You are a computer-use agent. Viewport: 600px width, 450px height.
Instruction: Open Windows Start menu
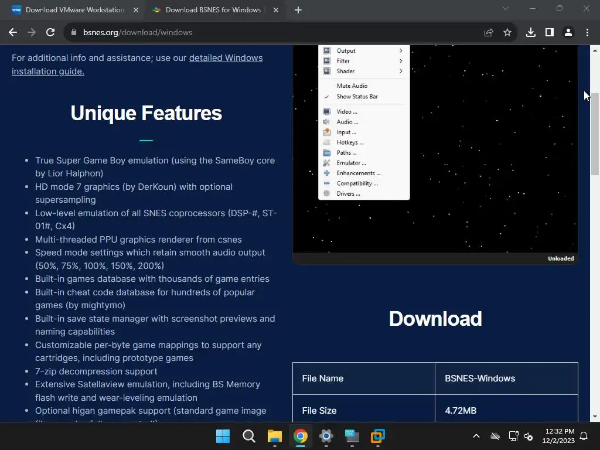(x=223, y=436)
